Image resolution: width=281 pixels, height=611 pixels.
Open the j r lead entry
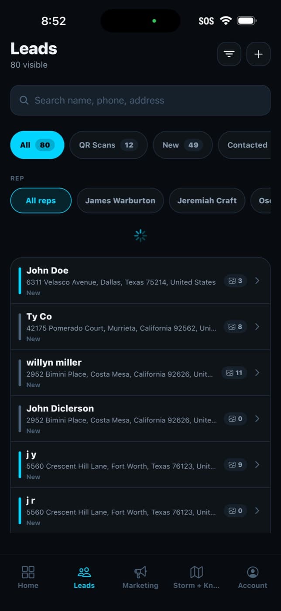coord(140,510)
